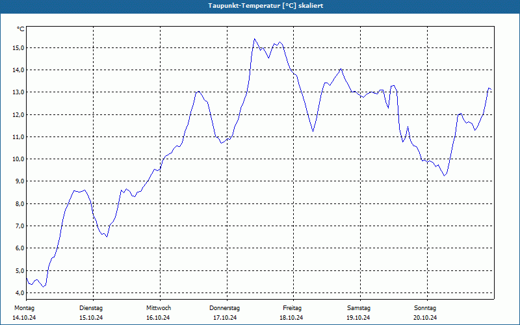Click the date 14.10.24
Viewport: 520px width, 325px height.
[x=24, y=318]
